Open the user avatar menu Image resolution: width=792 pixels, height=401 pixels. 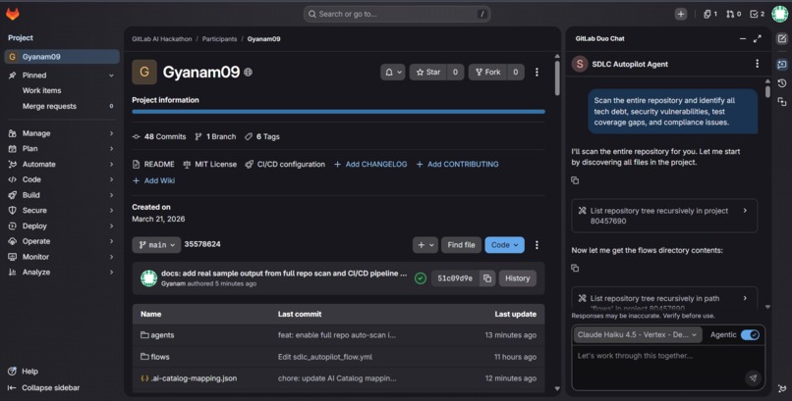779,14
